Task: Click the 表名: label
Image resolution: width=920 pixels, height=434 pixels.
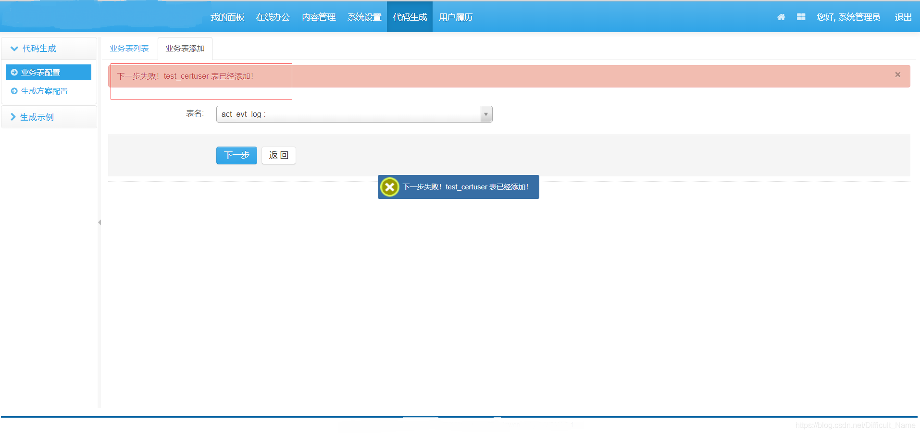Action: (195, 113)
